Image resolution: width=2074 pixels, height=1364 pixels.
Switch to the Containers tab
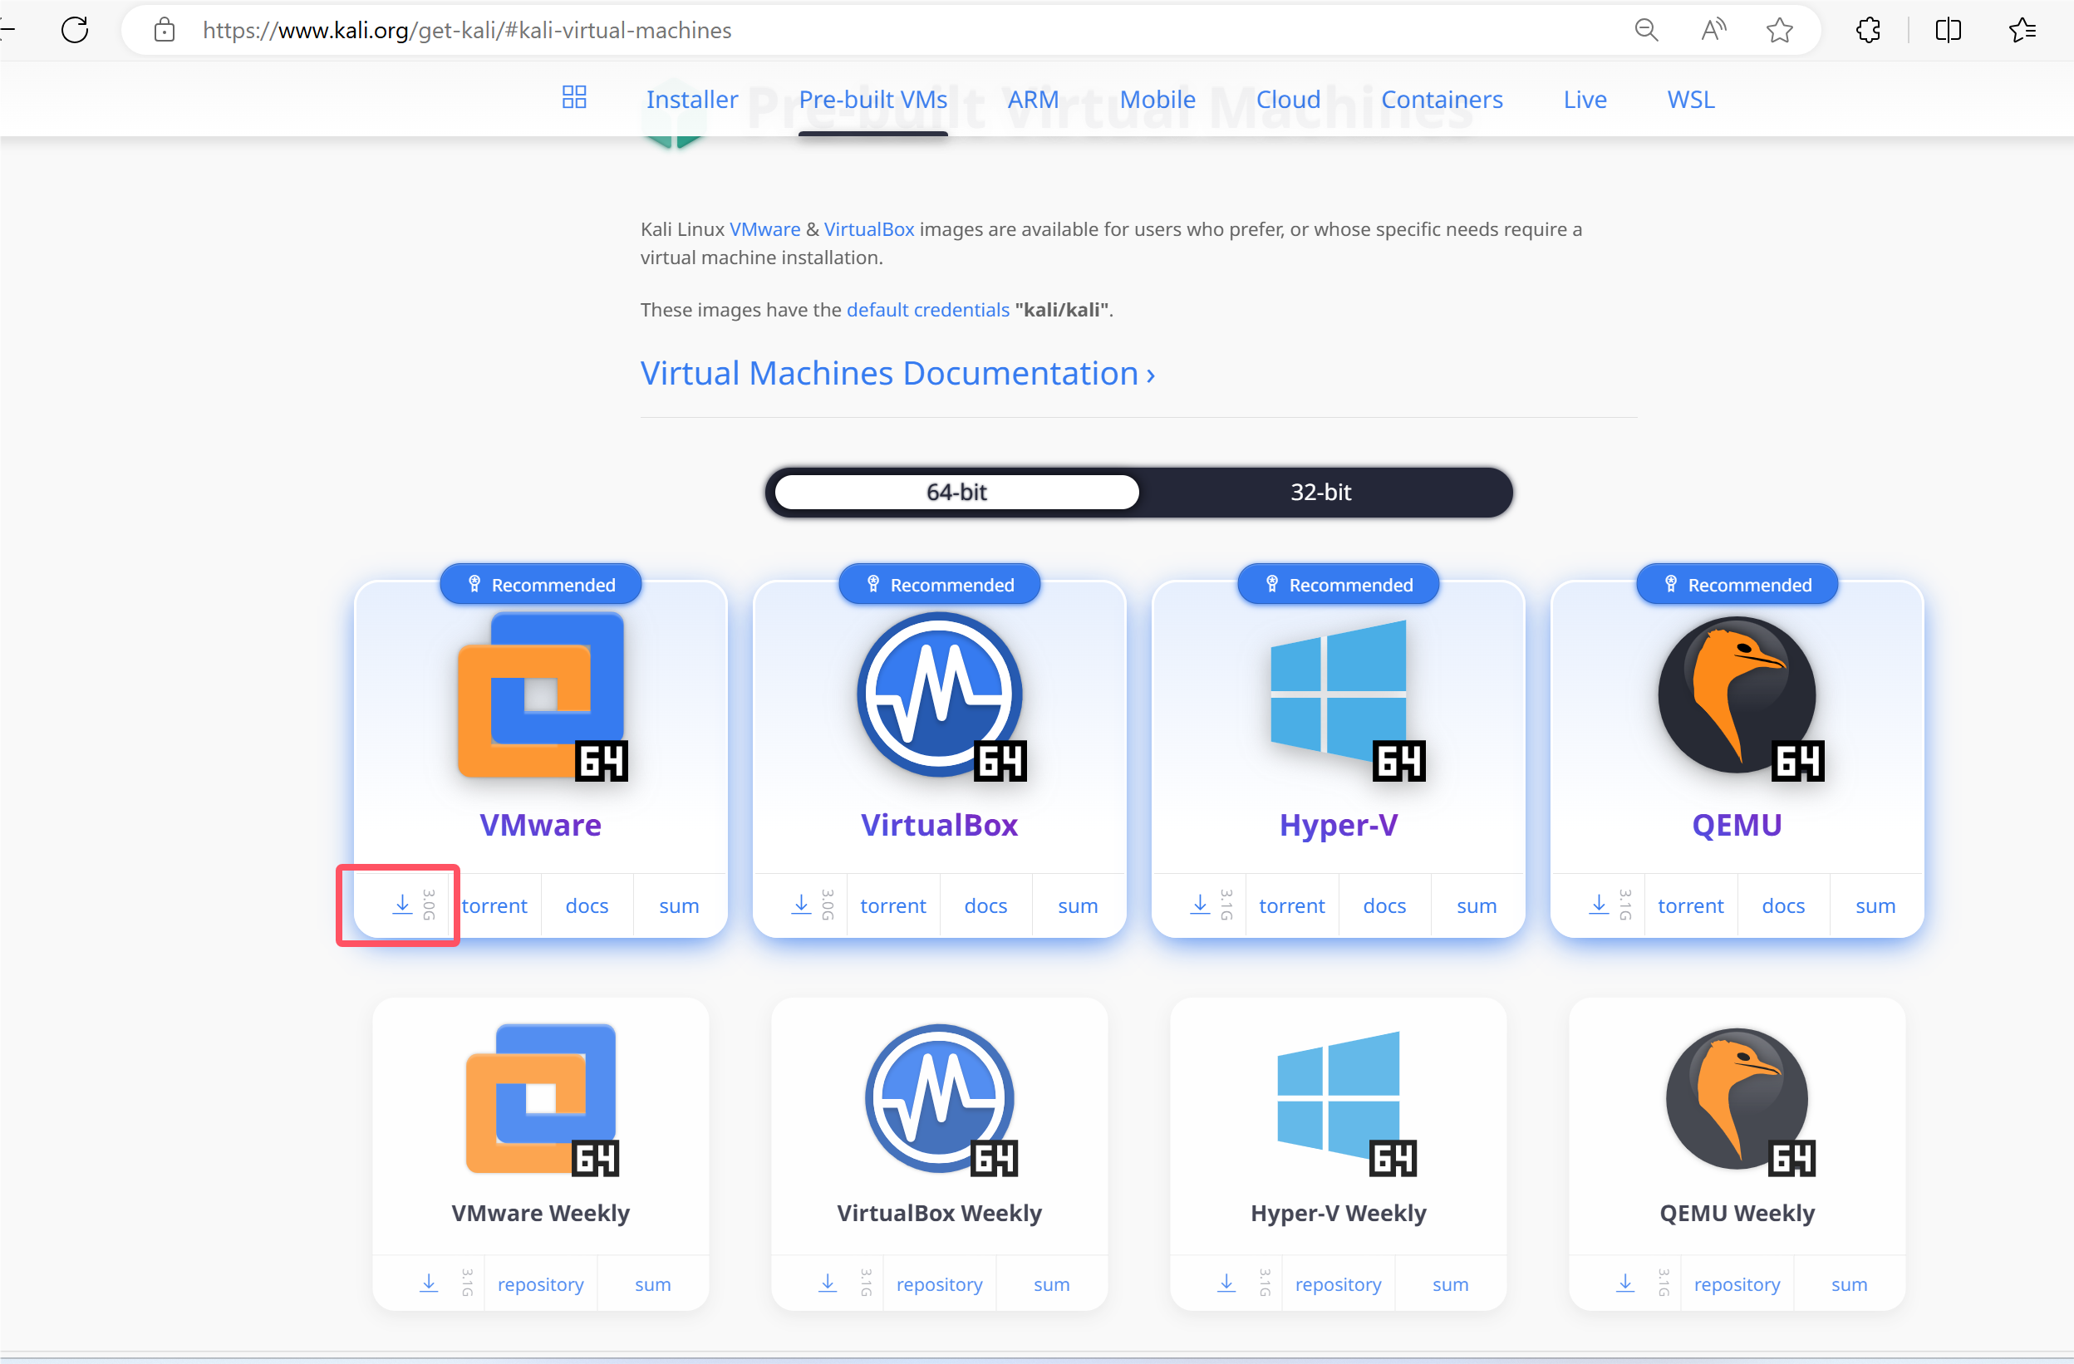(x=1442, y=100)
